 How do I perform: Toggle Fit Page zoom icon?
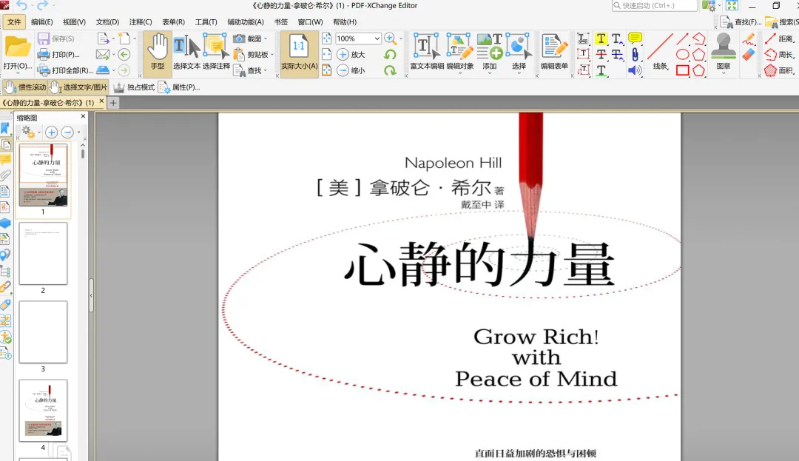(x=327, y=38)
